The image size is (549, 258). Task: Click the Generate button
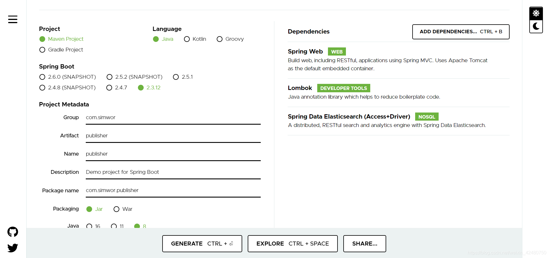click(x=202, y=244)
